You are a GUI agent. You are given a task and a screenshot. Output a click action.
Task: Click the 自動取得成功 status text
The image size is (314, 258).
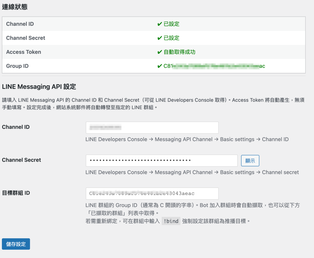point(179,52)
